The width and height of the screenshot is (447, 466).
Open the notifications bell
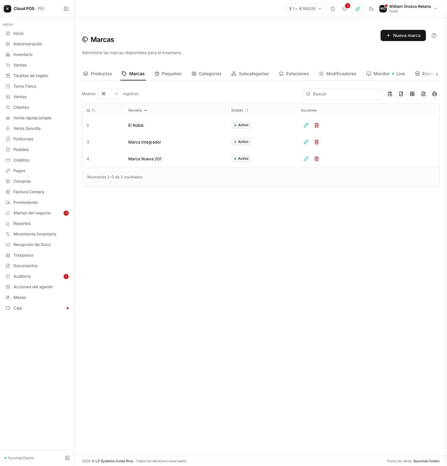(x=345, y=9)
